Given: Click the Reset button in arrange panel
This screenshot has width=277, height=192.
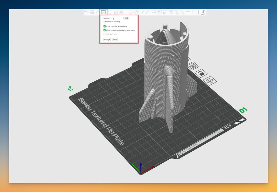Looking at the screenshot, I should (115, 39).
